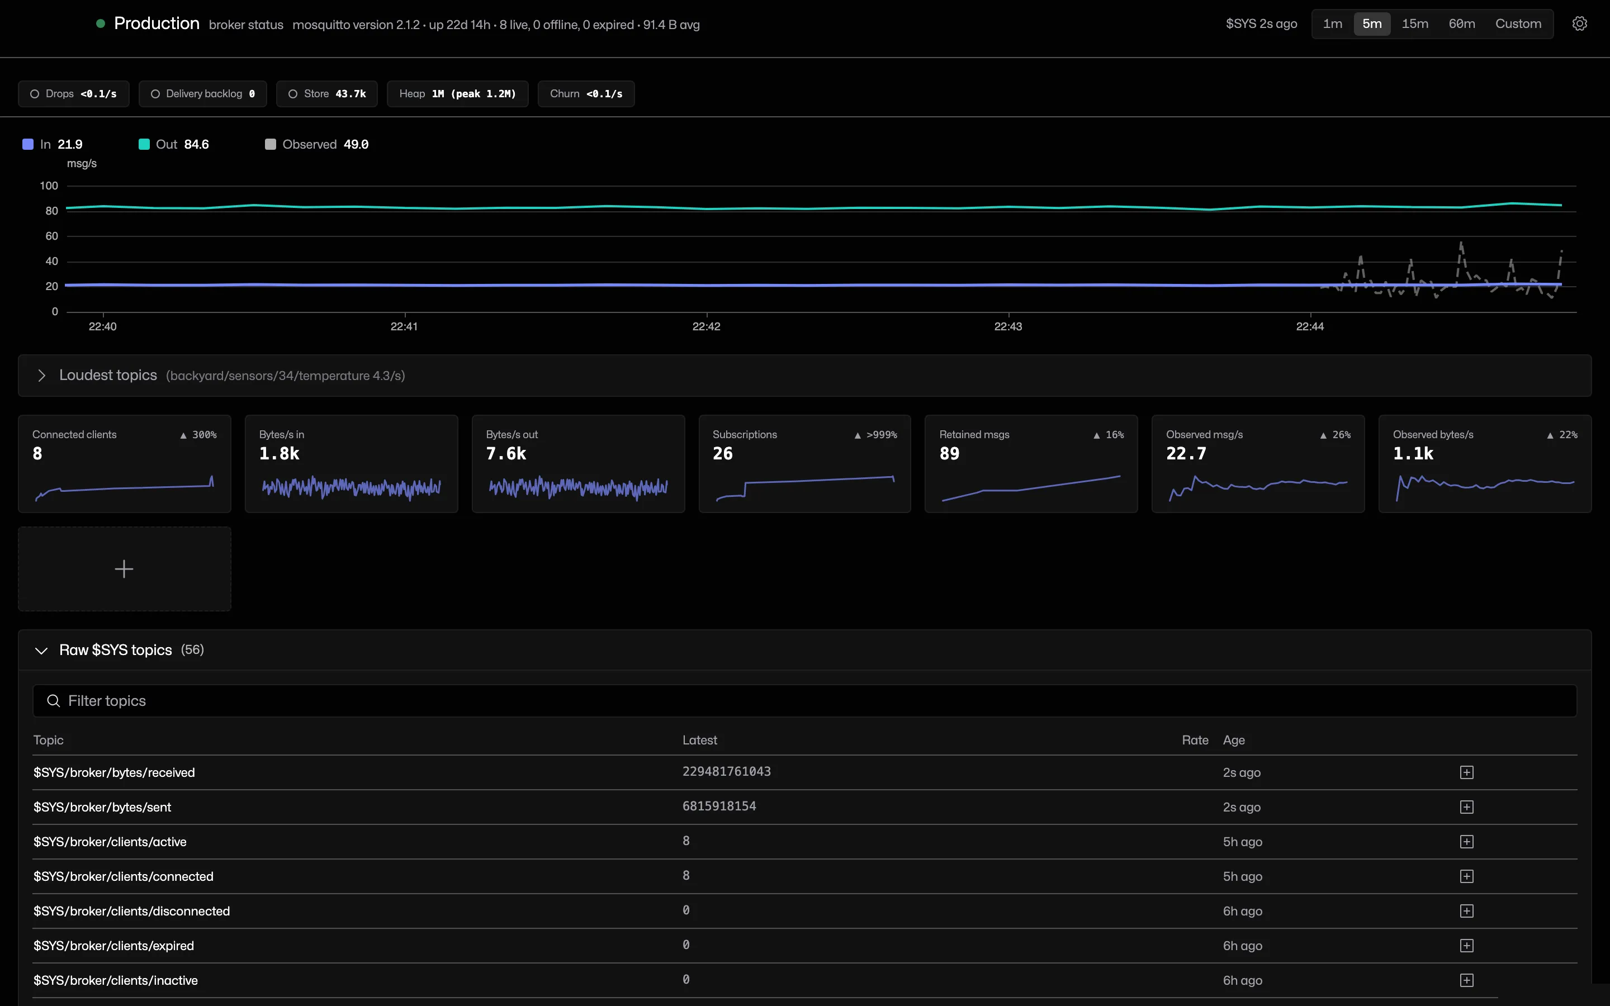Click the mosquitto version status text

pyautogui.click(x=496, y=25)
